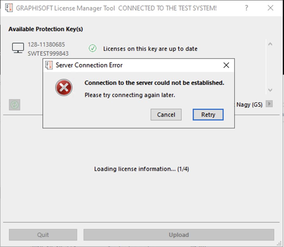Click the window resize grip corner
284x247 pixels.
(x=279, y=243)
